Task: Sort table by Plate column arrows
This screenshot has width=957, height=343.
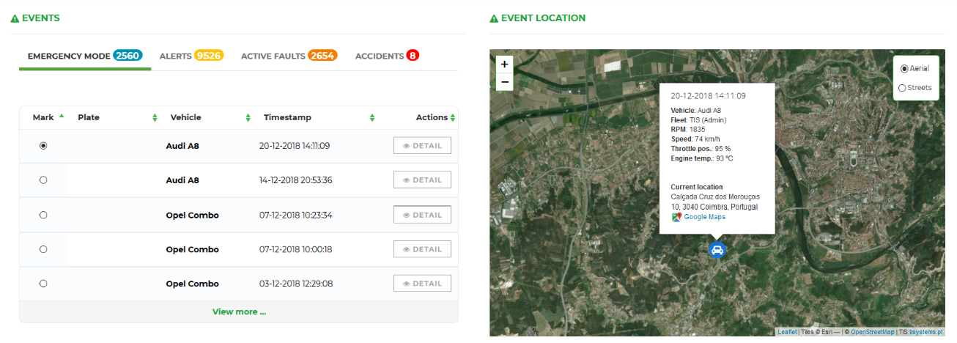Action: pyautogui.click(x=155, y=118)
